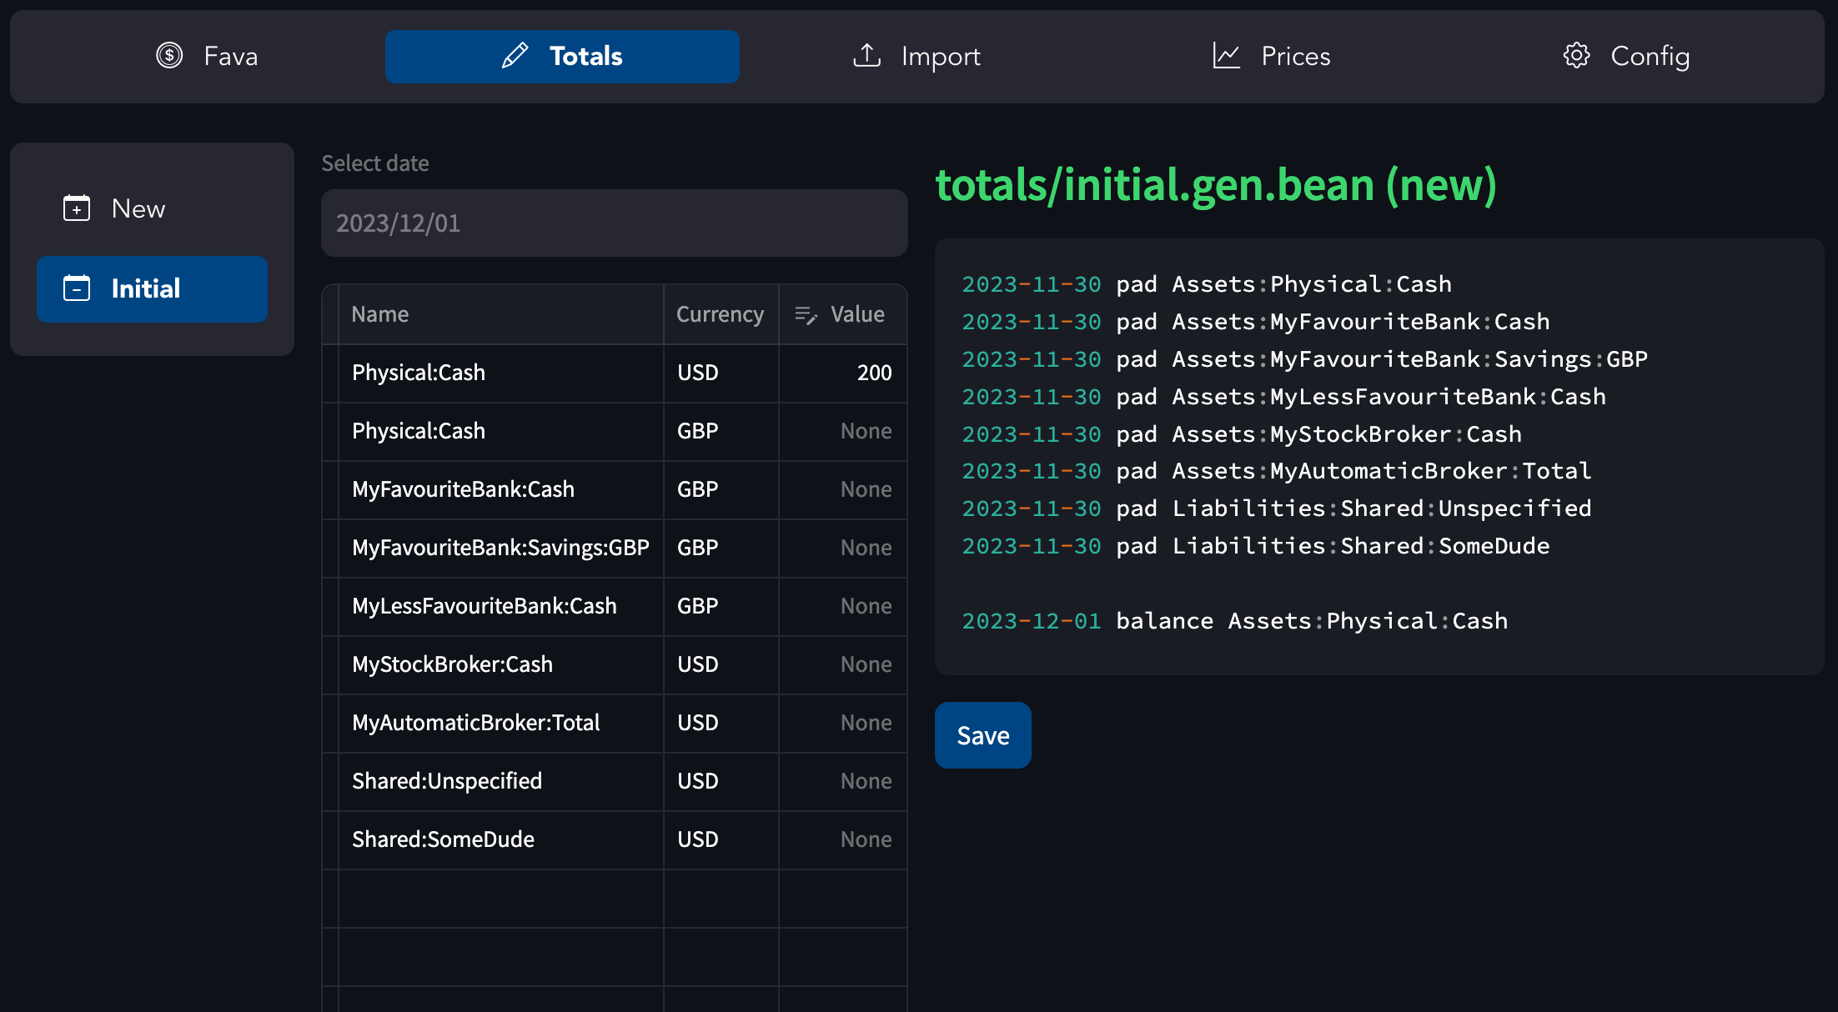
Task: Click the pad Liabilities:Shared:SomeDude code line
Action: tap(1256, 546)
